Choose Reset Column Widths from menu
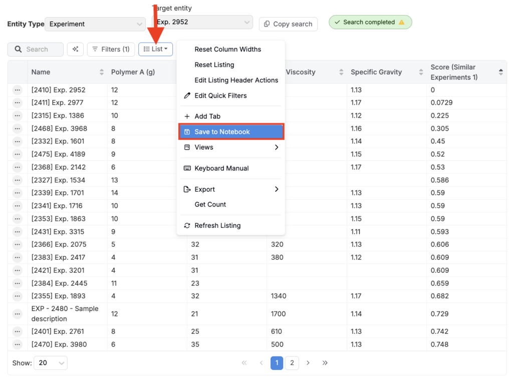 point(227,49)
